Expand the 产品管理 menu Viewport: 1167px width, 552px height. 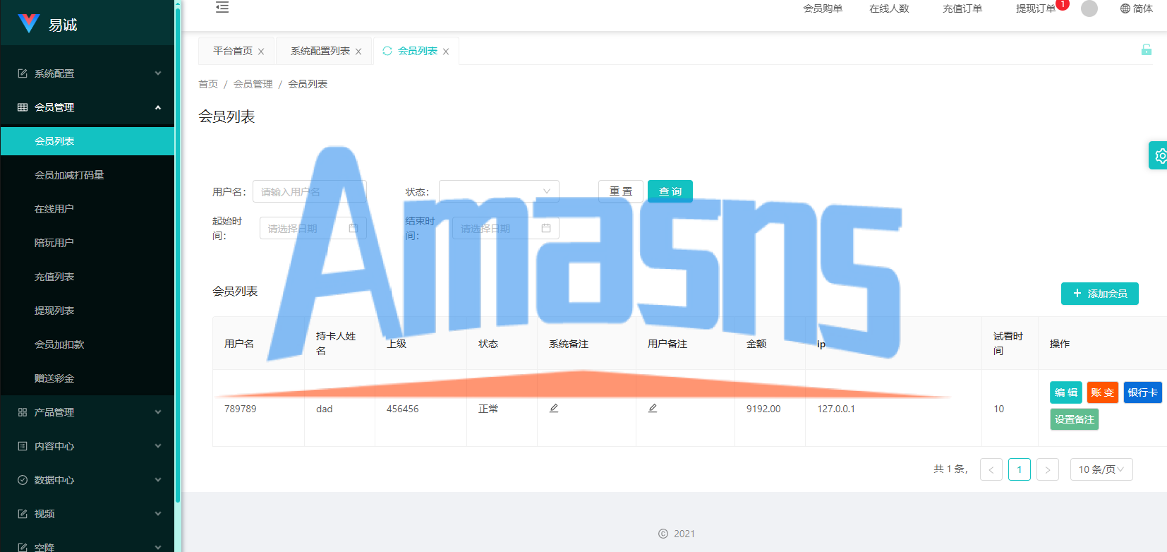pyautogui.click(x=87, y=412)
